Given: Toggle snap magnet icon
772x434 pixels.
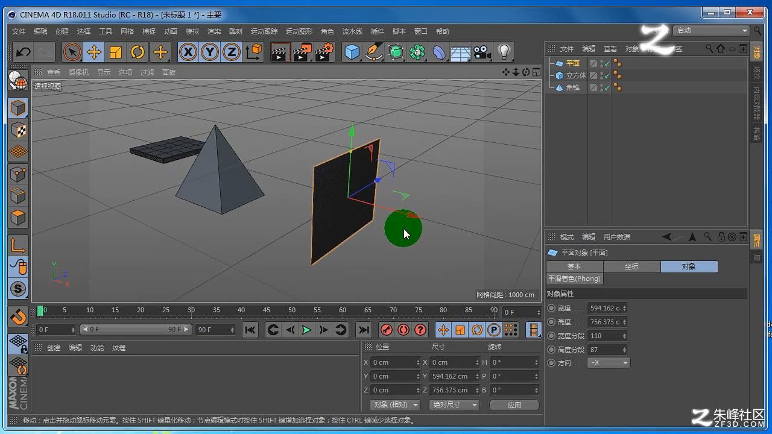Looking at the screenshot, I should pos(18,316).
